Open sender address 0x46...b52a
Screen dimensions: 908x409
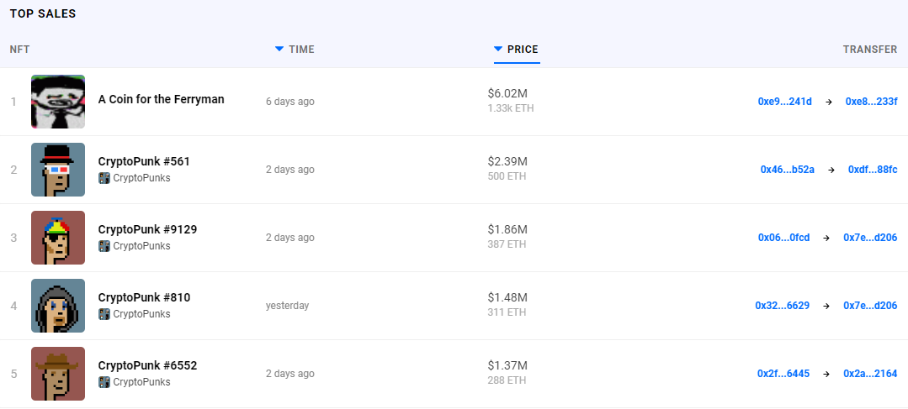coord(787,170)
